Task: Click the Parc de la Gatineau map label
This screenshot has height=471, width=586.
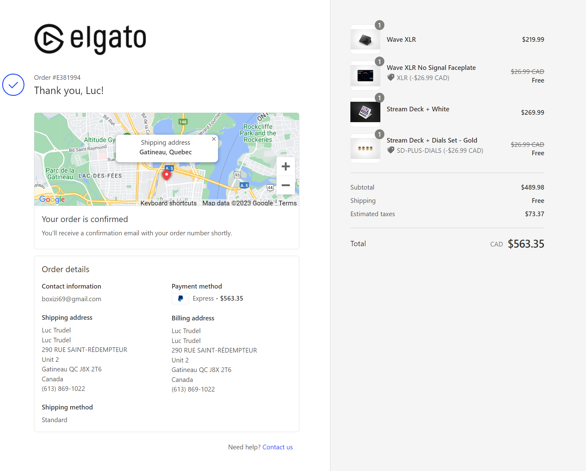Action: [60, 174]
